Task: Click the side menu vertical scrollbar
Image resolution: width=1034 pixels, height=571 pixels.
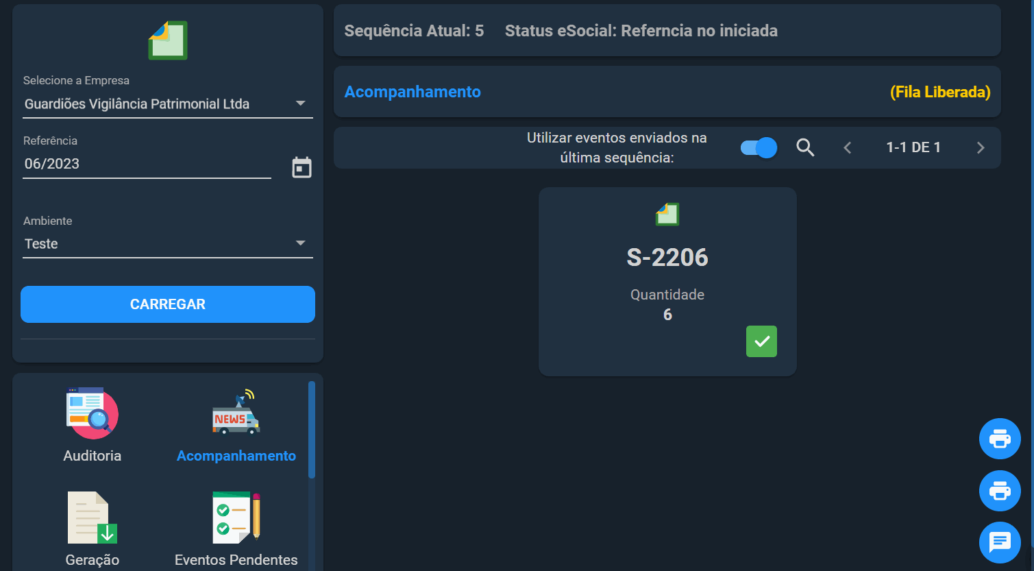Action: [312, 430]
